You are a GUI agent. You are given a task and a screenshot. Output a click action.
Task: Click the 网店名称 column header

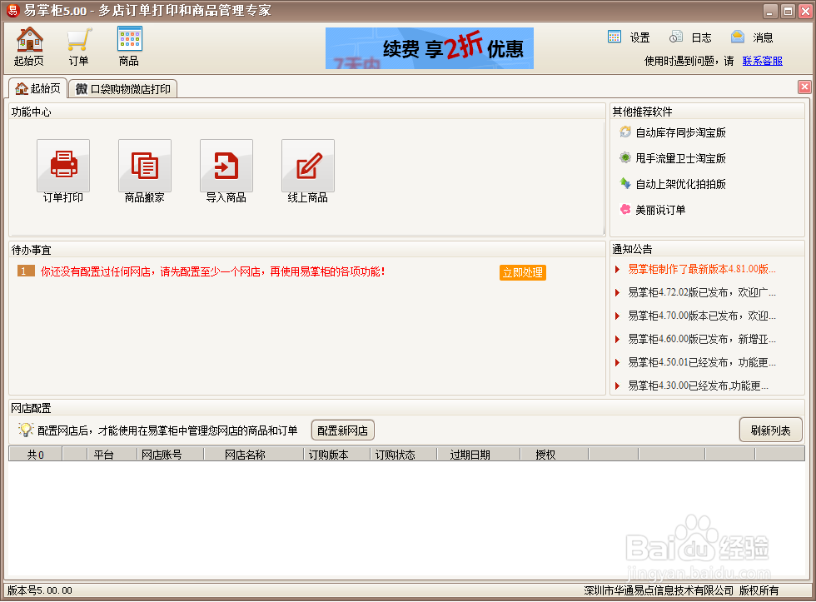pyautogui.click(x=254, y=455)
